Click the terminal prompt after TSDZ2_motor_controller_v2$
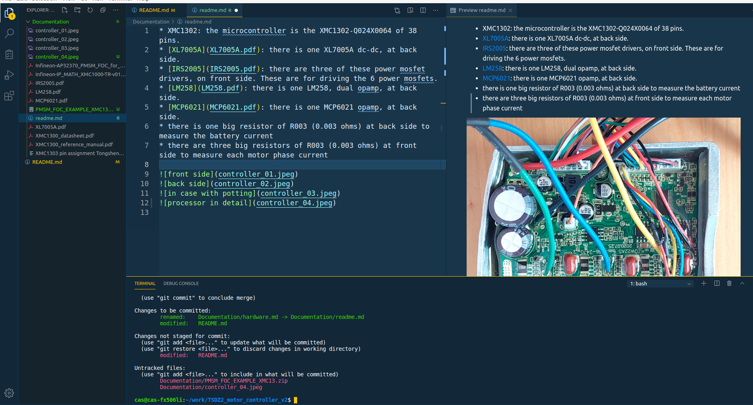 coord(296,400)
